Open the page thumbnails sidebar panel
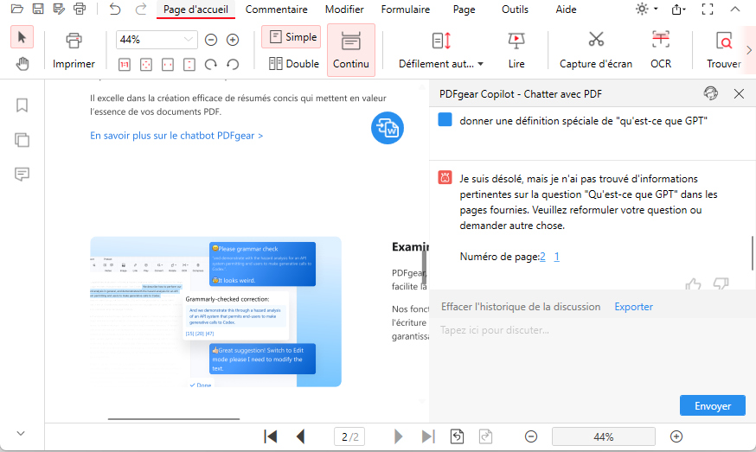756x452 pixels. [x=22, y=140]
